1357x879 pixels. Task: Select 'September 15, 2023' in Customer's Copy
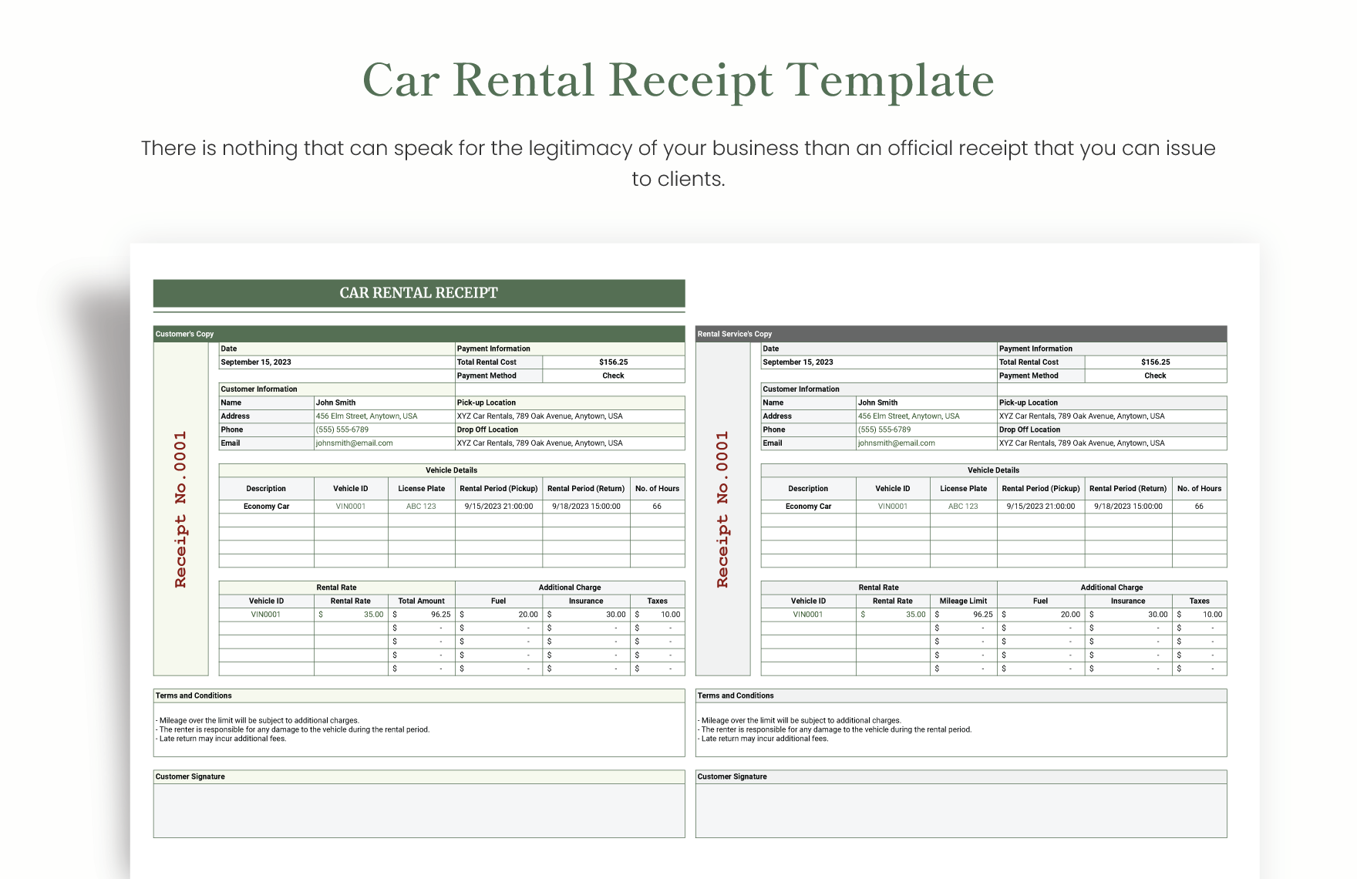click(256, 362)
